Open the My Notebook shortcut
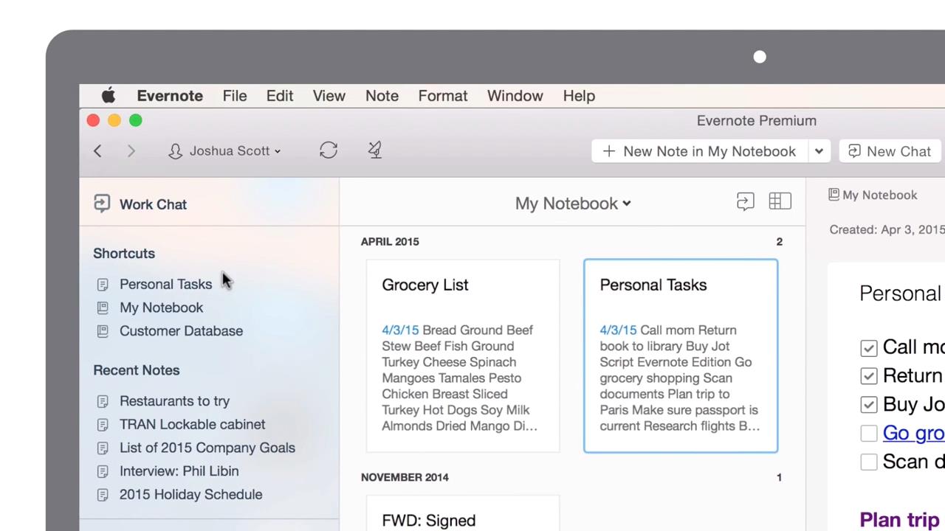Screen dimensions: 945x531 [x=161, y=308]
